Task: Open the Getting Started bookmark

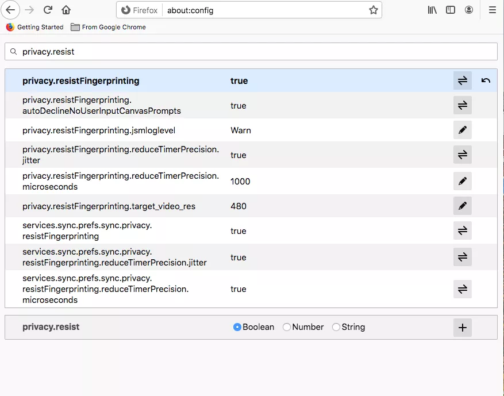Action: point(35,27)
